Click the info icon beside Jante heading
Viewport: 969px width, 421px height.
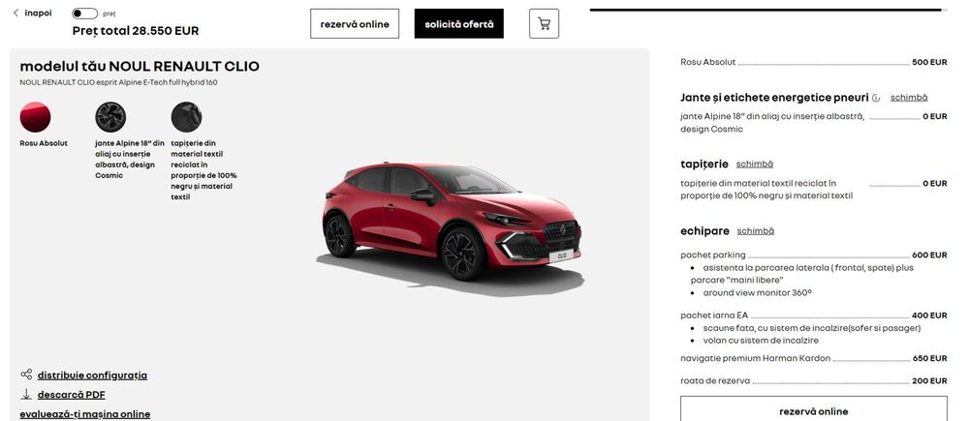pos(876,98)
